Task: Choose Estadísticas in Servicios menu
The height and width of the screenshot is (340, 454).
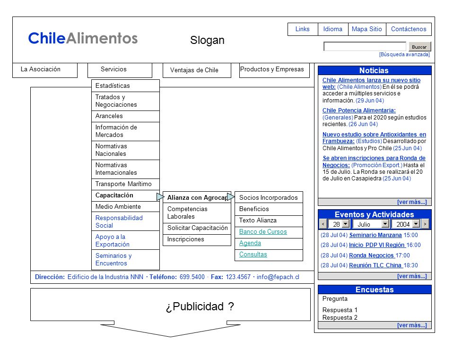Action: 125,86
